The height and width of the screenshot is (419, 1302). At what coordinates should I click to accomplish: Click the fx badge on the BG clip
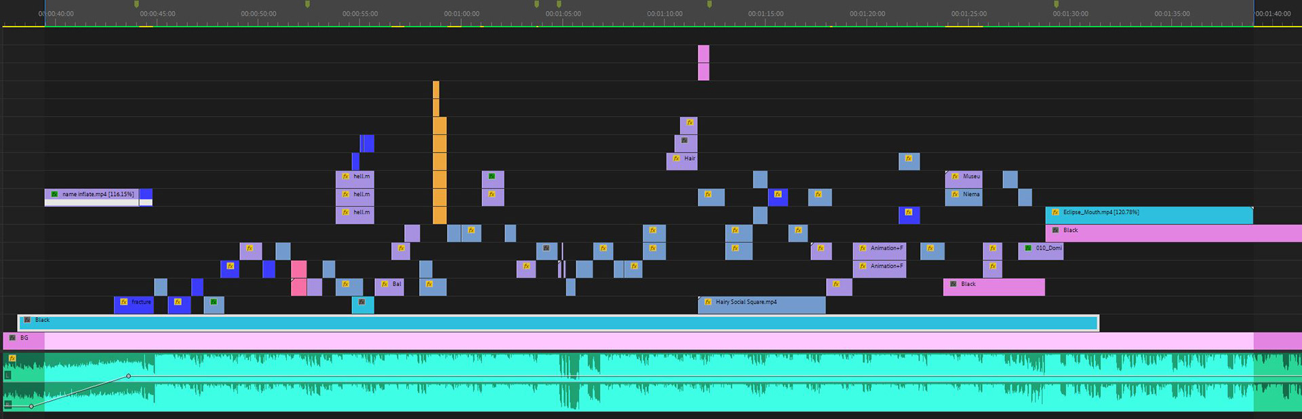point(12,338)
